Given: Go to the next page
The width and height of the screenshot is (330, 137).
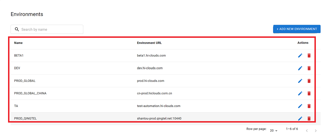Looking at the screenshot, I should point(316,131).
